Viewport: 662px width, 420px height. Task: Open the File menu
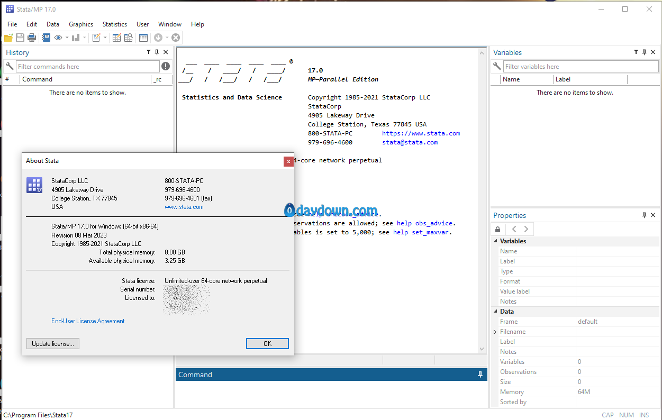[x=12, y=24]
